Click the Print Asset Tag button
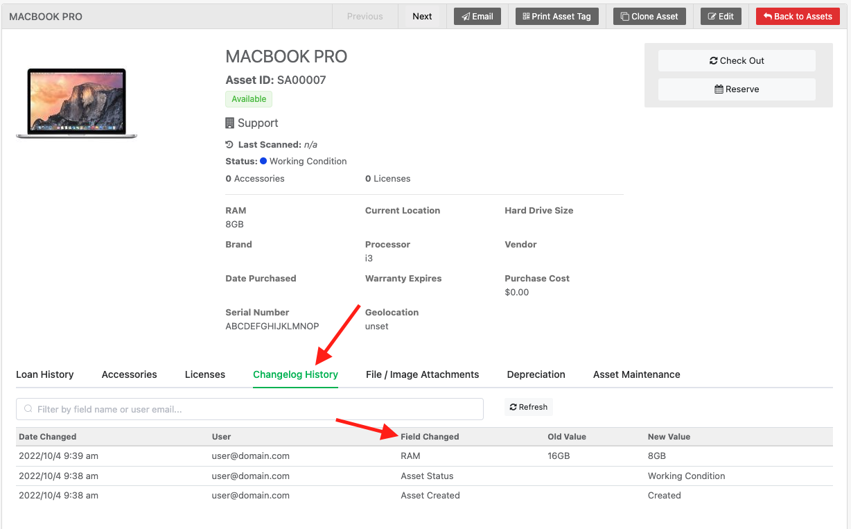 [556, 17]
